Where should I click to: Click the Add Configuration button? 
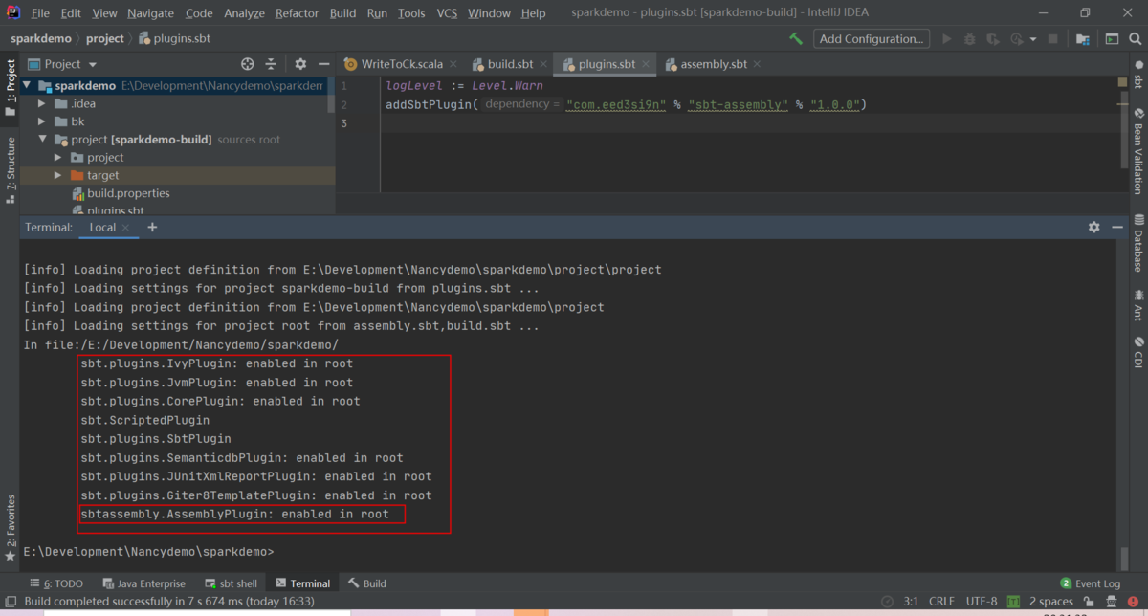(872, 39)
